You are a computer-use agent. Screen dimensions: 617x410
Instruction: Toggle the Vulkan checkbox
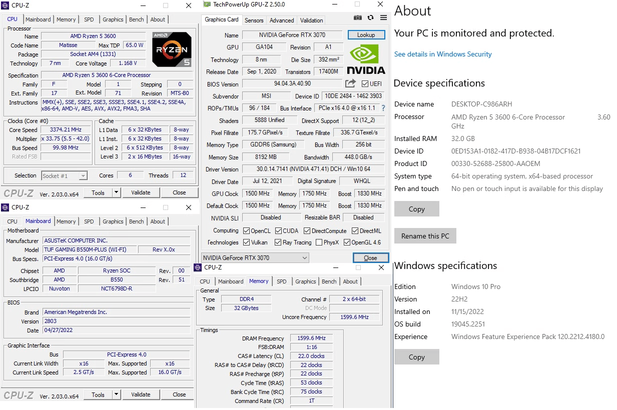pos(246,242)
